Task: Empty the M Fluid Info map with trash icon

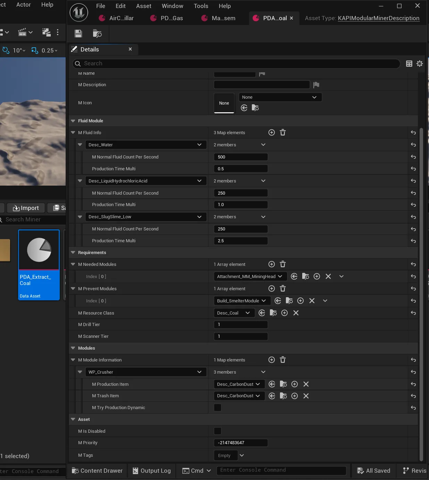Action: pyautogui.click(x=283, y=132)
